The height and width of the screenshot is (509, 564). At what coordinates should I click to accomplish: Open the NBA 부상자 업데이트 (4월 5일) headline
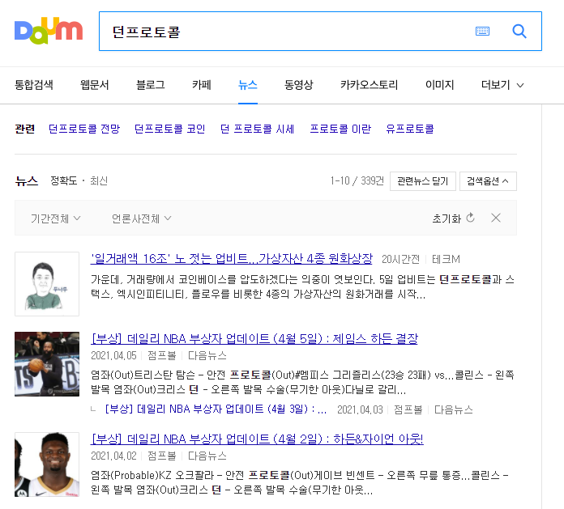(254, 338)
